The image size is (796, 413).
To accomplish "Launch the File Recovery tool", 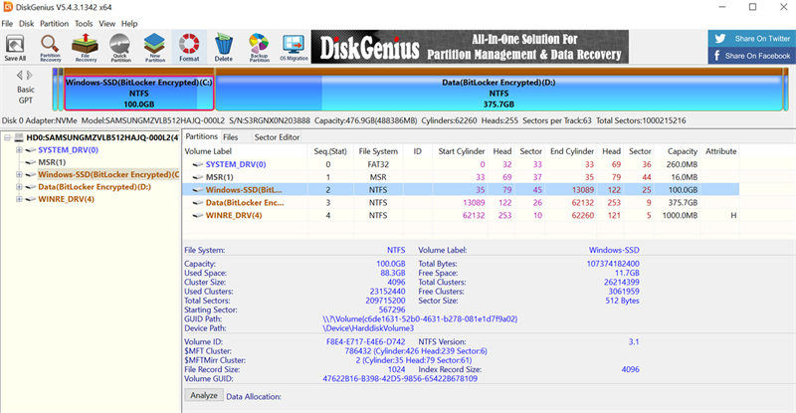I will [85, 47].
